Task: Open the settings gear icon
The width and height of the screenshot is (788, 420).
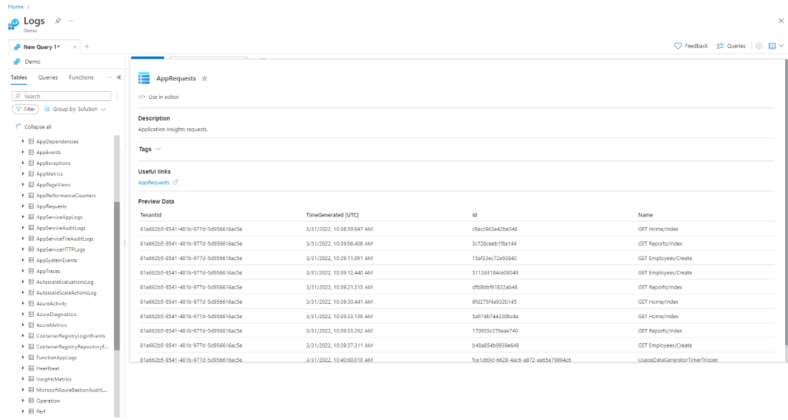Action: pyautogui.click(x=759, y=46)
